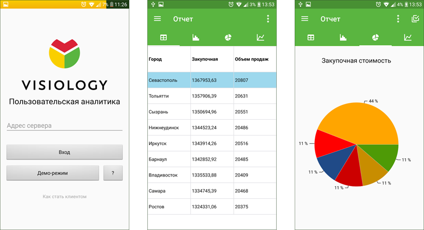Open hamburger menu in table report screen
The height and width of the screenshot is (230, 424).
157,19
